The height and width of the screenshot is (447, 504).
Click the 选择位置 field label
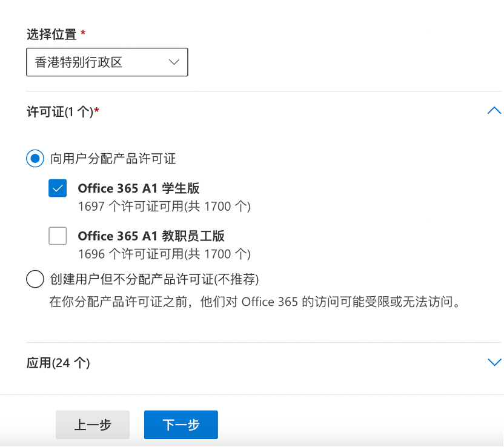[52, 35]
